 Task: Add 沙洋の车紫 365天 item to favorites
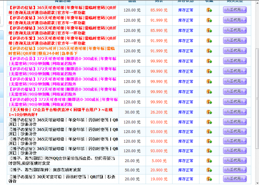[209, 41]
